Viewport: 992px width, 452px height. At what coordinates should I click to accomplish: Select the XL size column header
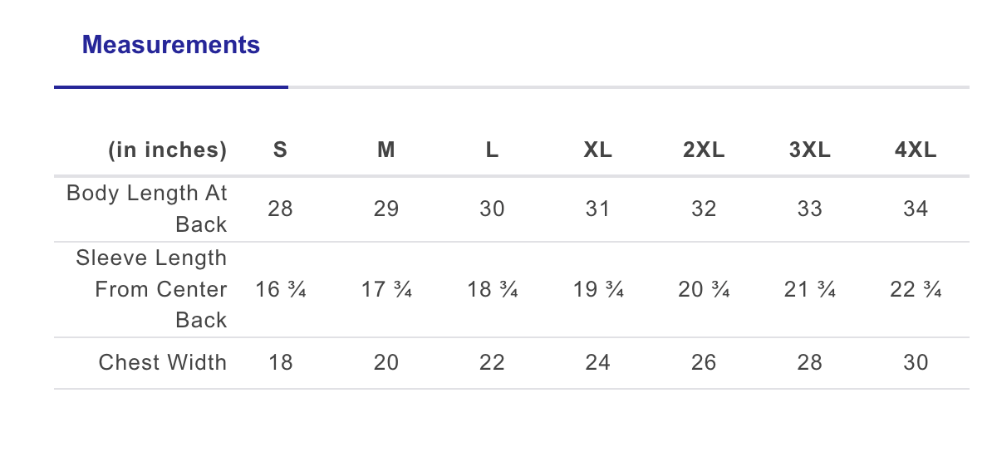[x=597, y=150]
